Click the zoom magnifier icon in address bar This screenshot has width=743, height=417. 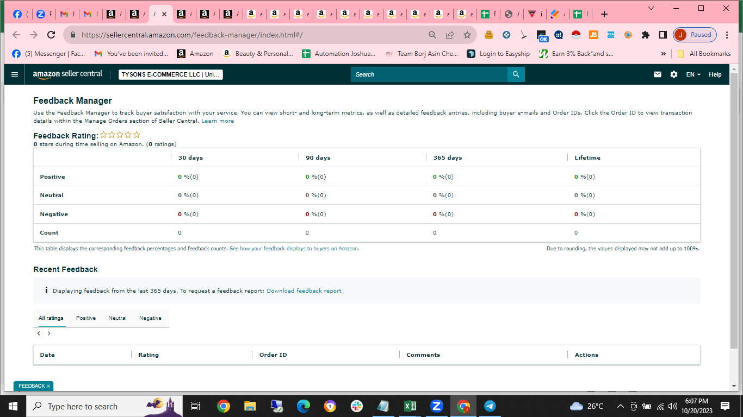(x=432, y=35)
